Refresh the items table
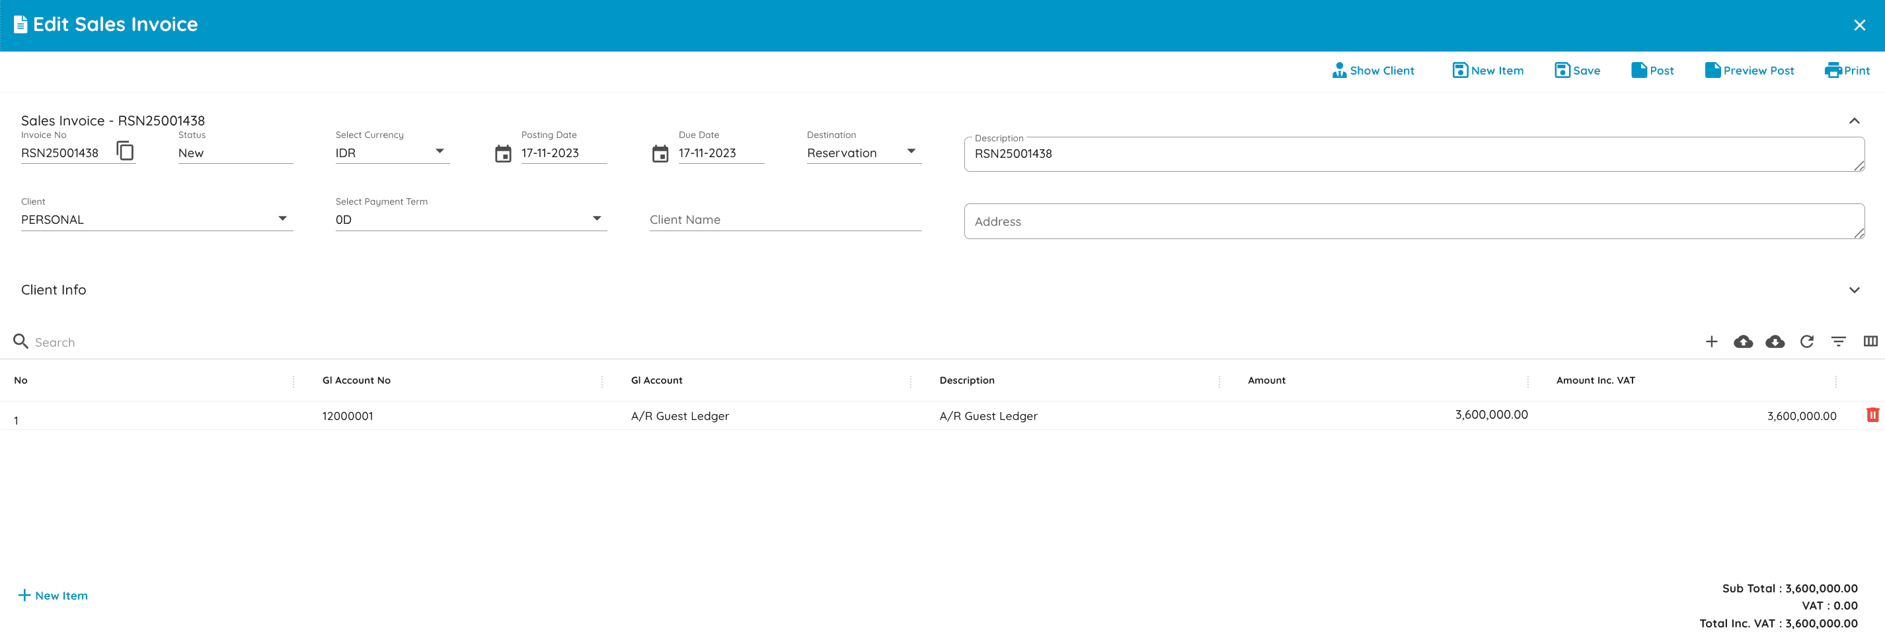Image resolution: width=1885 pixels, height=638 pixels. tap(1807, 341)
